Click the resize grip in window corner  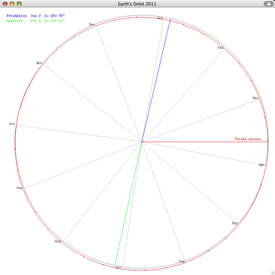coord(272,272)
